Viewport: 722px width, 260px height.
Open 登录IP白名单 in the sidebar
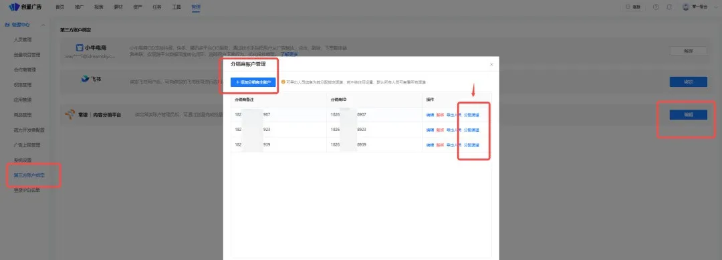(27, 190)
